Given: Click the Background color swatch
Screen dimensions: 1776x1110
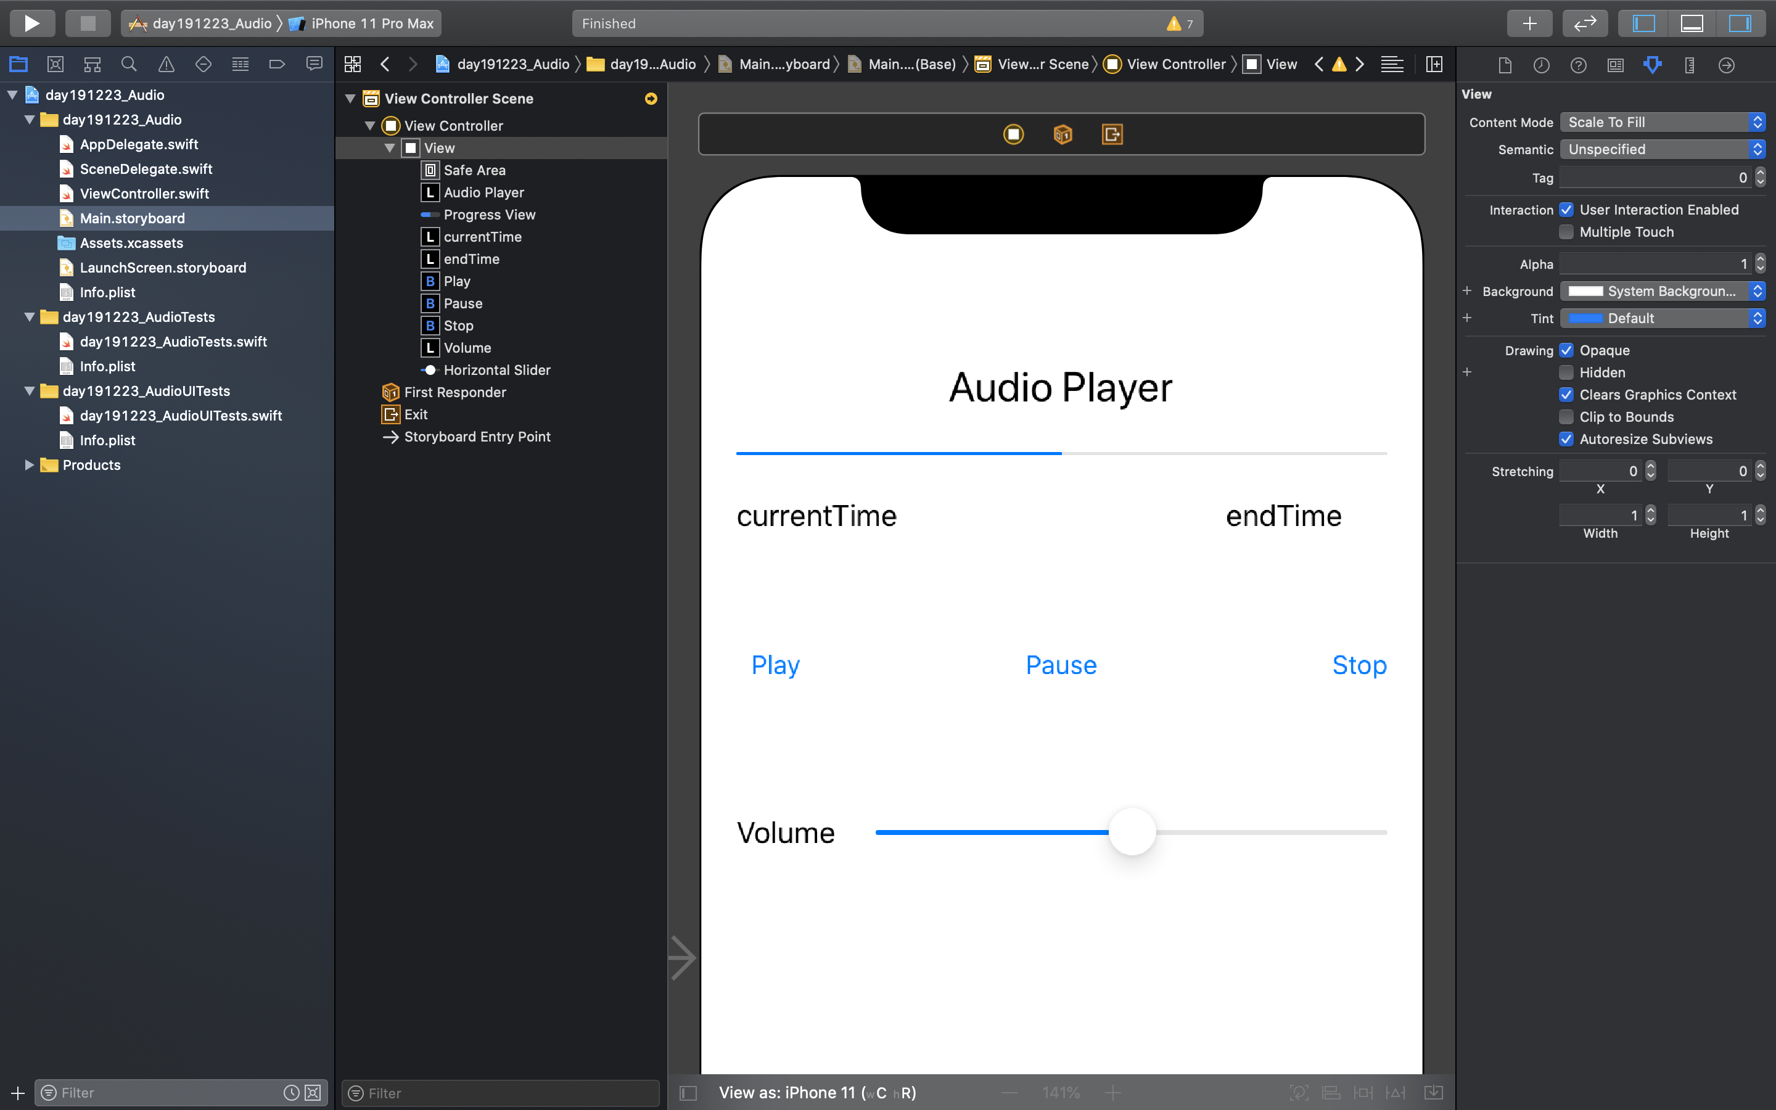Looking at the screenshot, I should tap(1585, 292).
